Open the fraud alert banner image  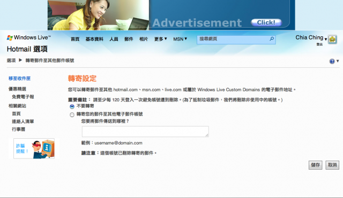click(34, 148)
